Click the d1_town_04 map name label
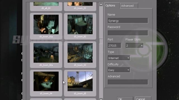179x100 pixels. click(46, 94)
